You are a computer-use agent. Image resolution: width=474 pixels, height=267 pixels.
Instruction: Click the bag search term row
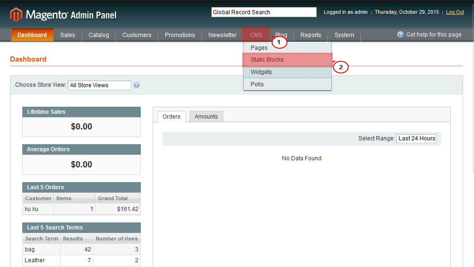[x=82, y=249]
